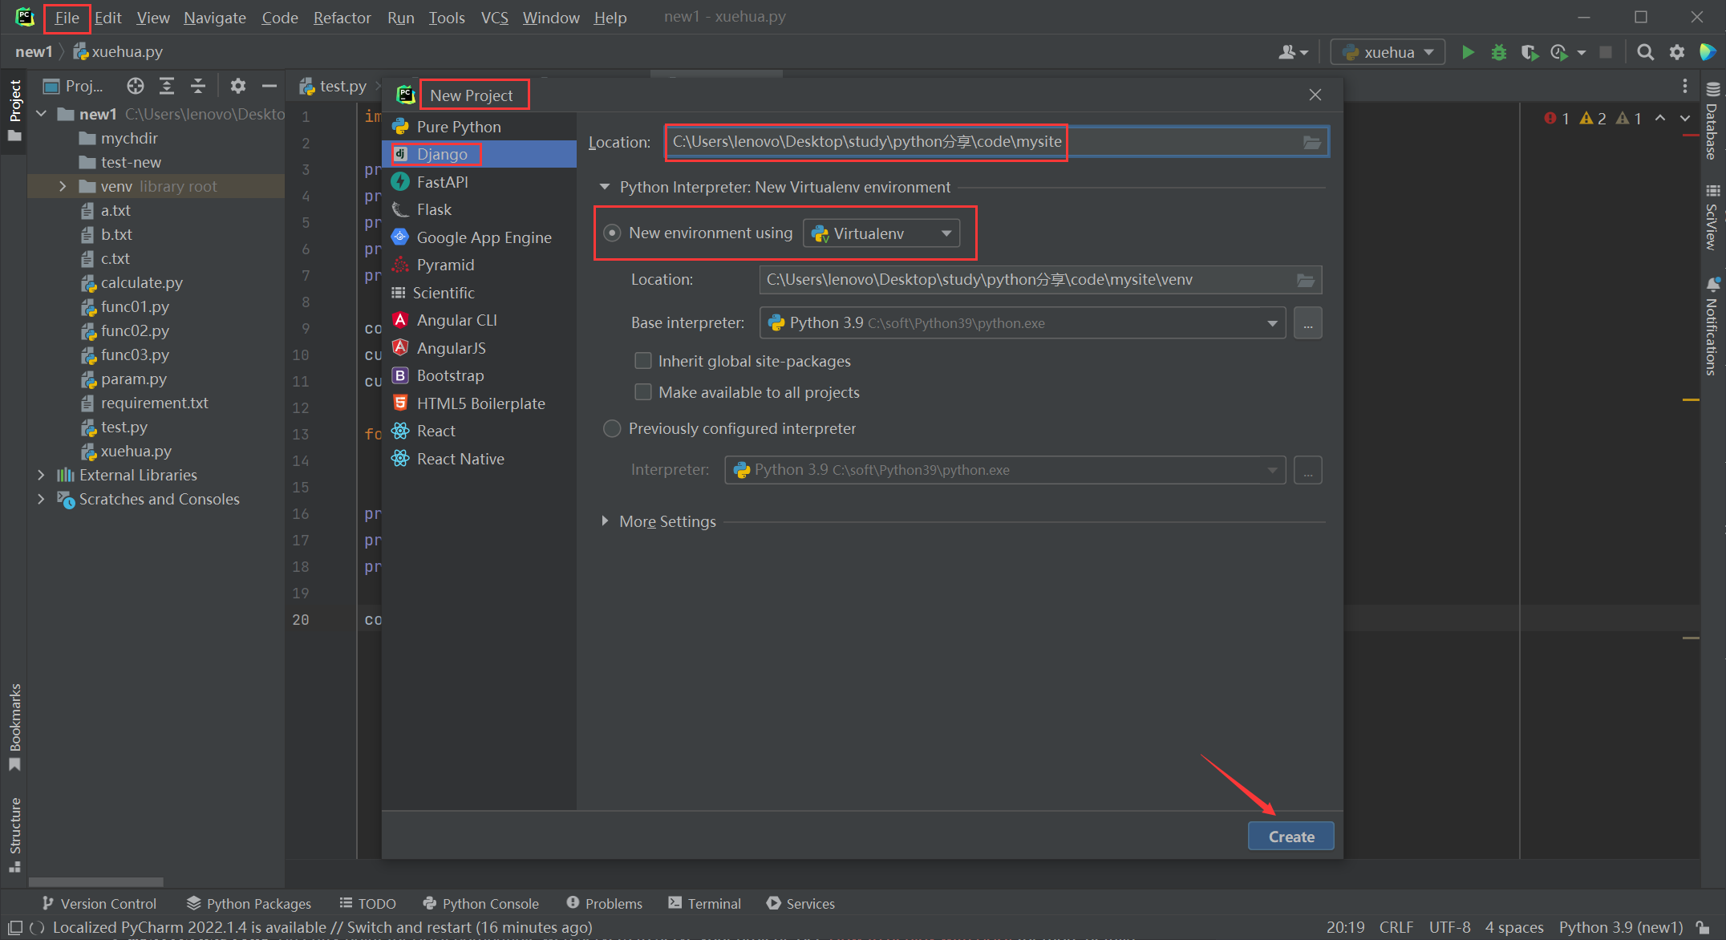Check Make available to all projects
Image resolution: width=1726 pixels, height=940 pixels.
tap(642, 392)
